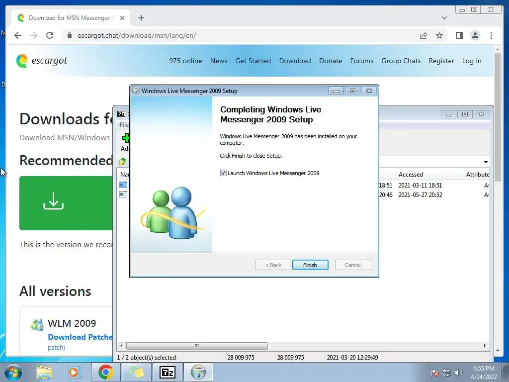Click the Log in link

[x=472, y=61]
